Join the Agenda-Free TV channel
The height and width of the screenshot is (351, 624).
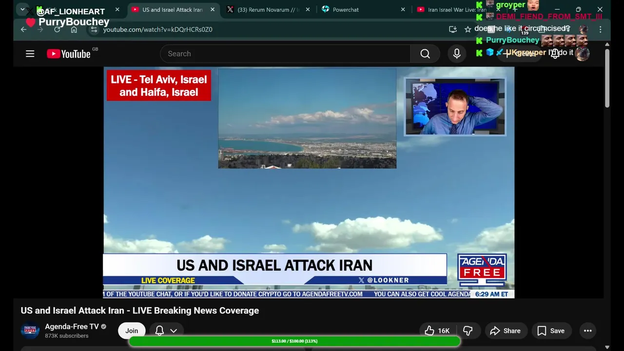(132, 331)
